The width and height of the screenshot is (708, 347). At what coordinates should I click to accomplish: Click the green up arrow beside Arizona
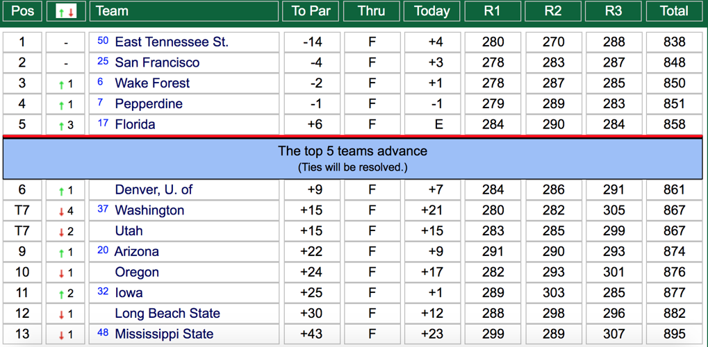coord(61,253)
